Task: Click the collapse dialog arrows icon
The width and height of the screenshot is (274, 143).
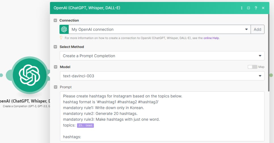Action: (x=248, y=8)
